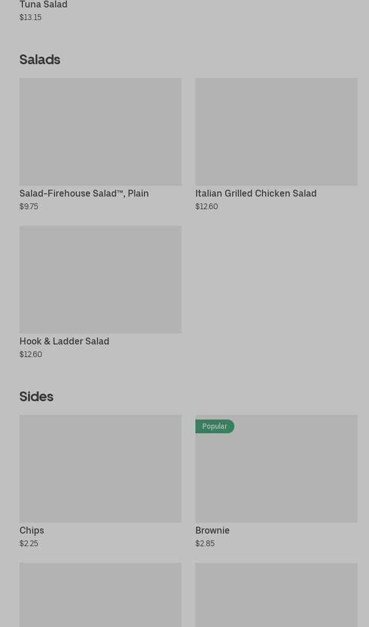Click the Hook & Ladder Salad $12.60 price
This screenshot has width=369, height=627.
pos(30,354)
